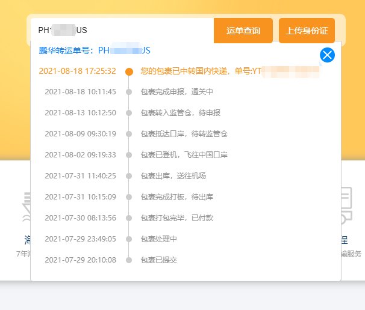The image size is (365, 310).
Task: Click timestamp 2021-08-18 17:25:32
Action: pyautogui.click(x=77, y=71)
